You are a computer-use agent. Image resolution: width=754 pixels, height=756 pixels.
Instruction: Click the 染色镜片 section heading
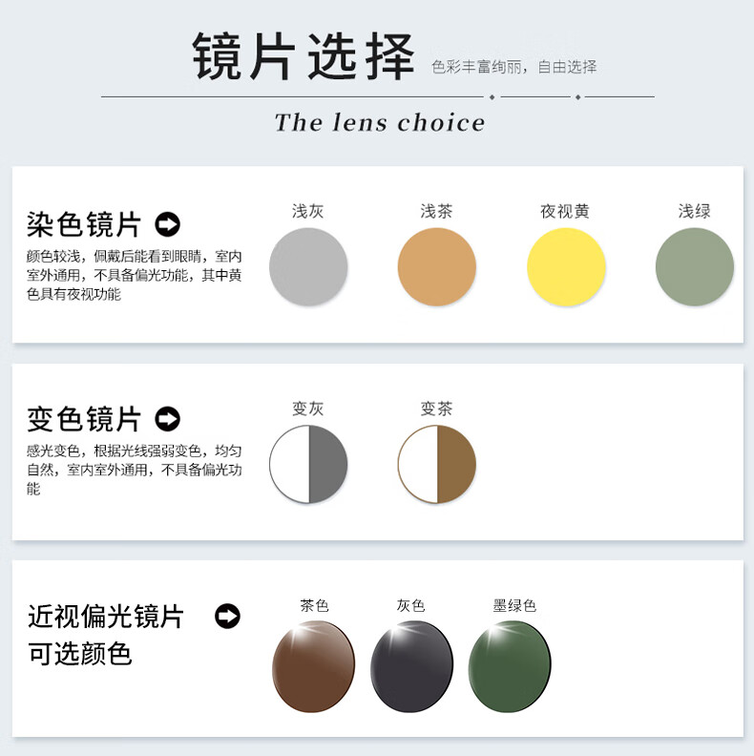[84, 224]
